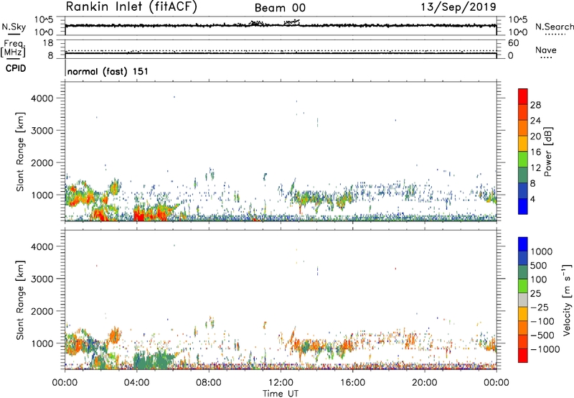The width and height of the screenshot is (574, 398).
Task: Click the 'normal (fast) 151' text
Action: click(x=108, y=71)
